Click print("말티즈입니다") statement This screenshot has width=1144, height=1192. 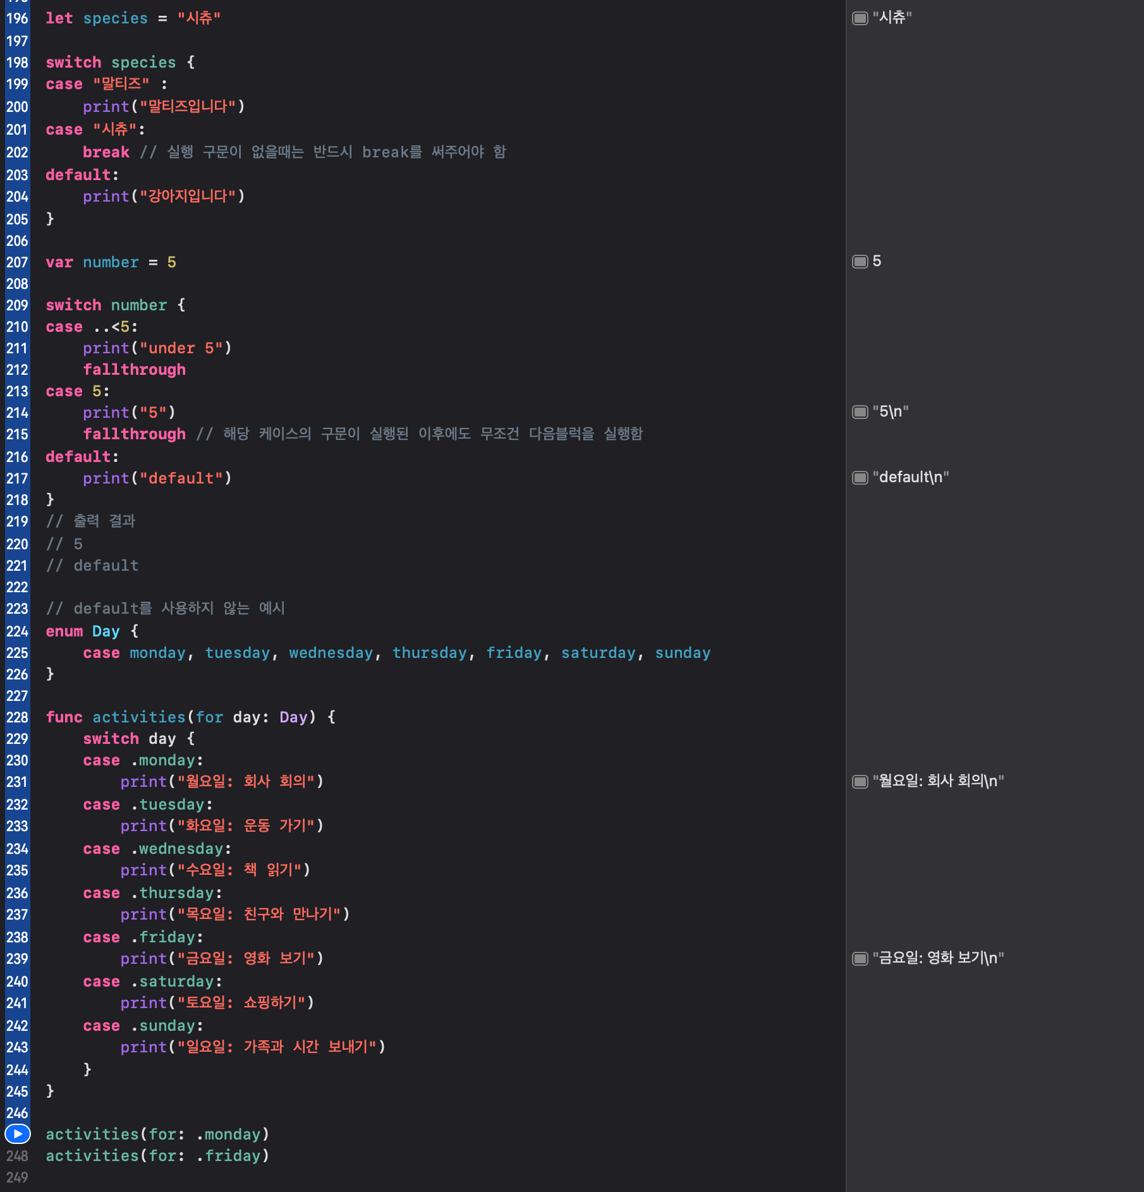164,107
